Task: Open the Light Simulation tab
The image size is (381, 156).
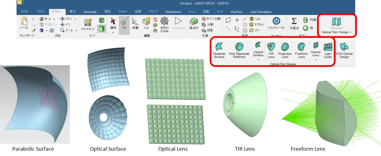Action: [x=260, y=12]
